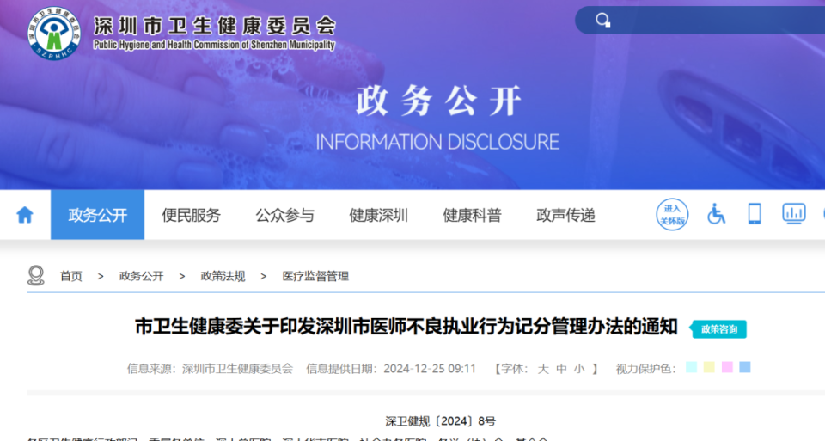825x441 pixels.
Task: Set font size to 中
Action: point(561,369)
